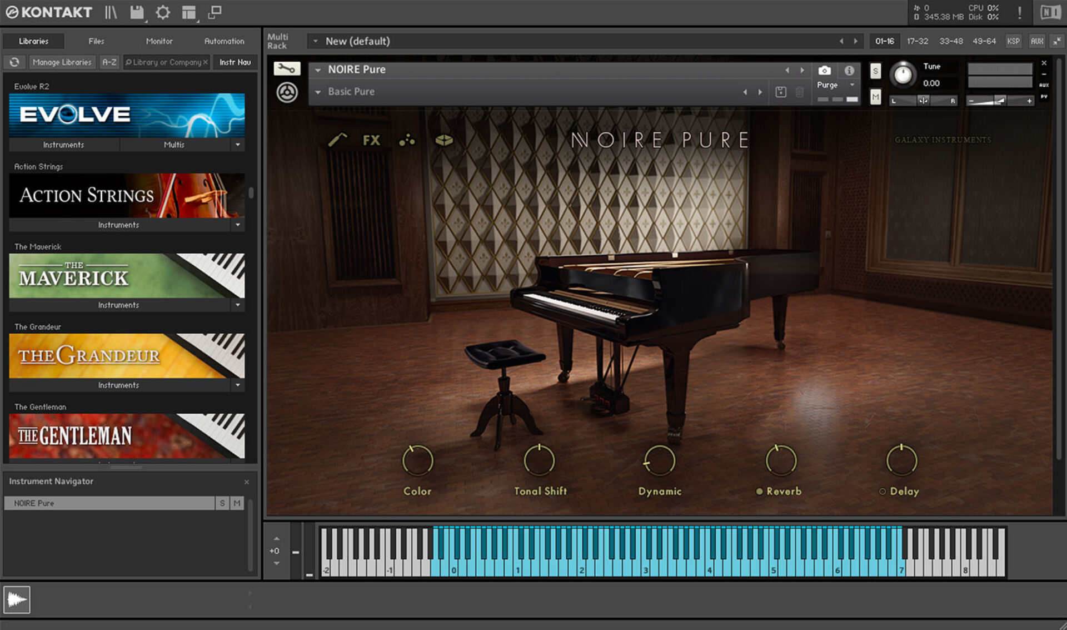The image size is (1067, 630).
Task: Collapse the NOIRE Pure instrument header
Action: click(318, 69)
